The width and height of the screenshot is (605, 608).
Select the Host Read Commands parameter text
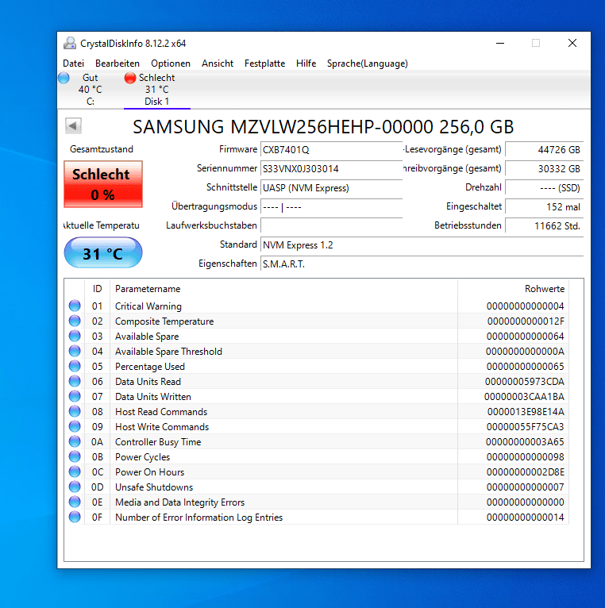(x=161, y=412)
